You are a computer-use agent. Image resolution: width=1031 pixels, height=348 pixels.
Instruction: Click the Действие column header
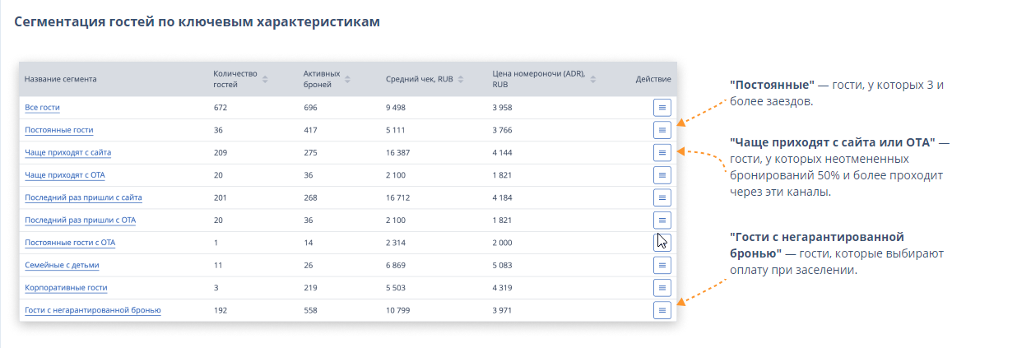653,79
